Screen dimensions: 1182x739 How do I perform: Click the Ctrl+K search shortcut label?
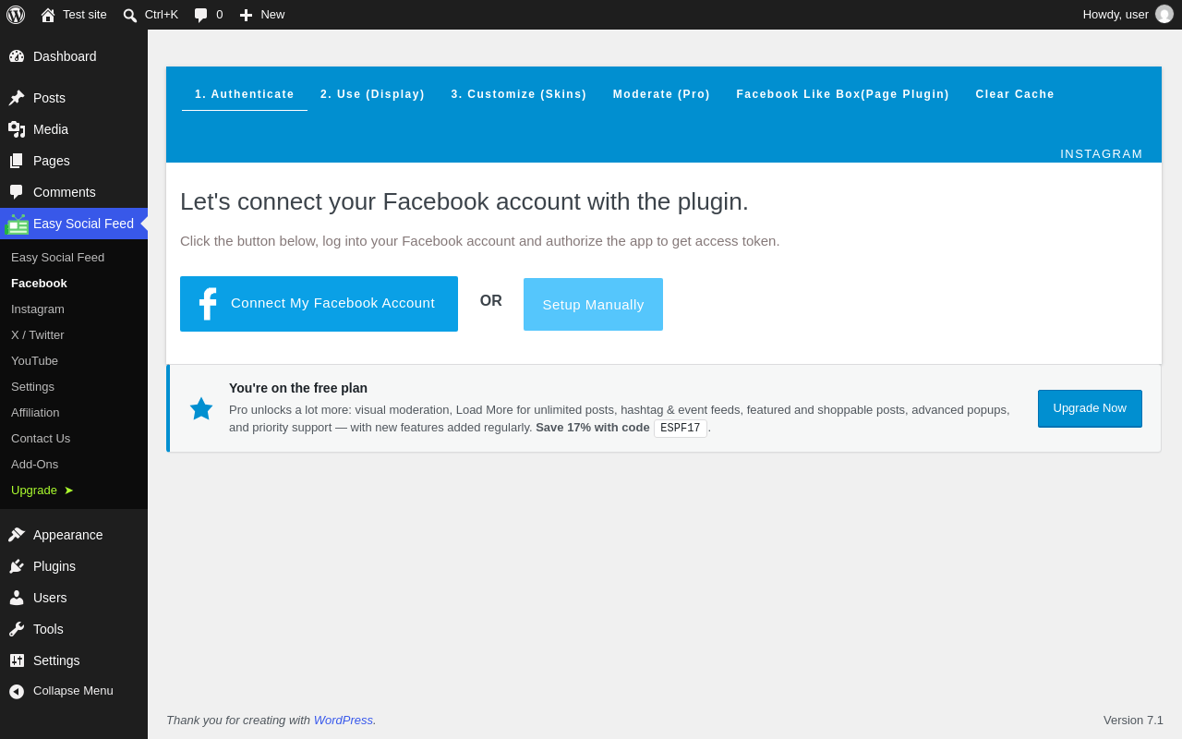coord(162,15)
